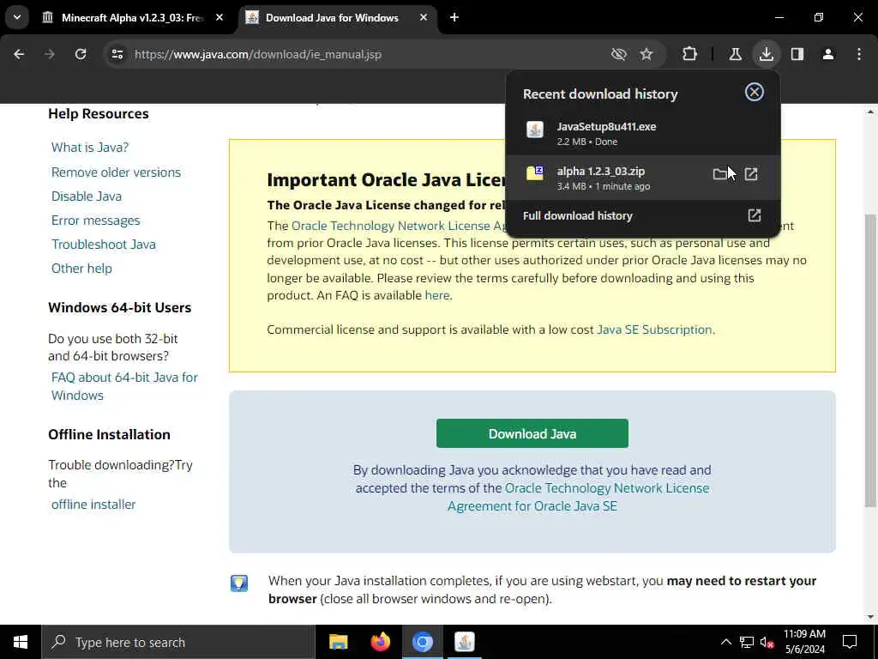
Task: Open Oracle Technology Network License link in notice
Action: [399, 226]
